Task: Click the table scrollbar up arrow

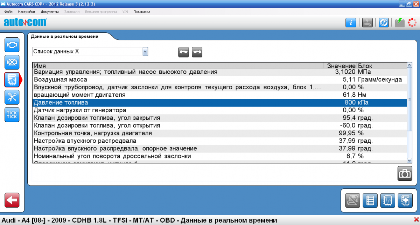Action: (x=409, y=65)
